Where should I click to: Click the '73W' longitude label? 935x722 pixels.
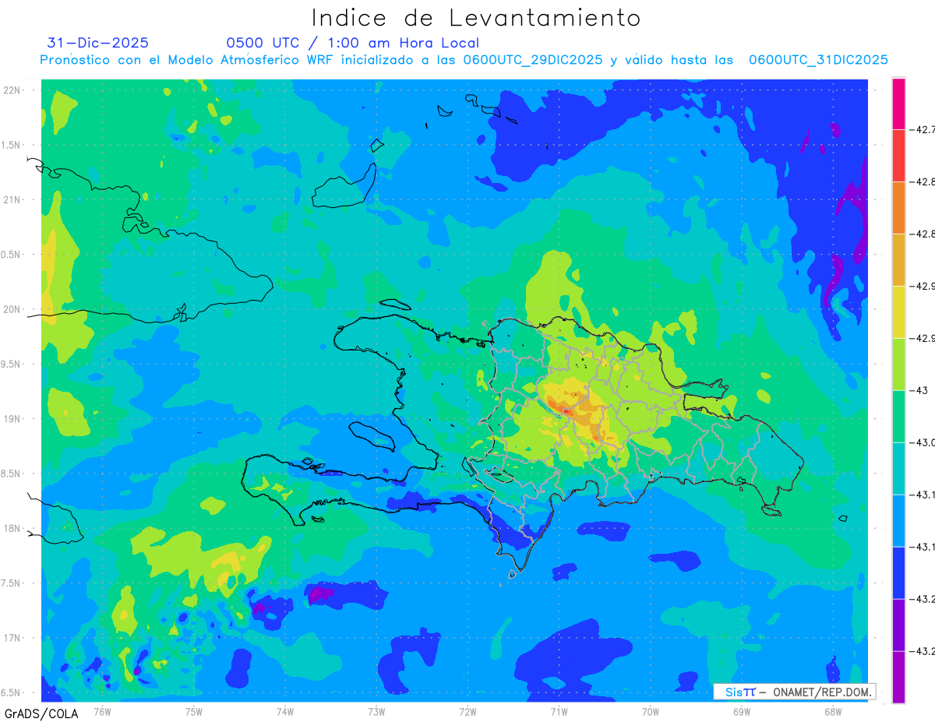point(376,711)
